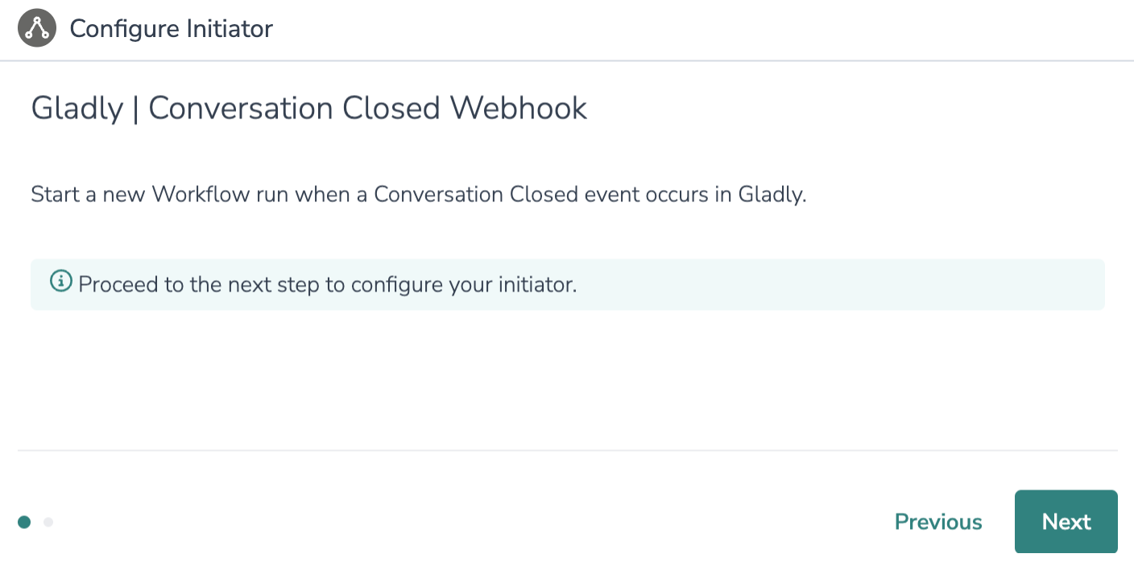The image size is (1134, 562).
Task: Select the first active step dot
Action: click(24, 522)
